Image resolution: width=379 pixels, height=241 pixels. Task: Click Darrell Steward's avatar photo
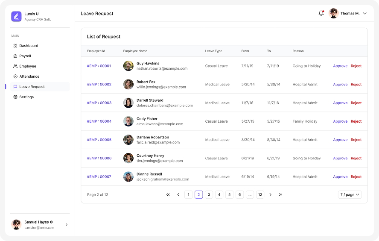click(128, 103)
